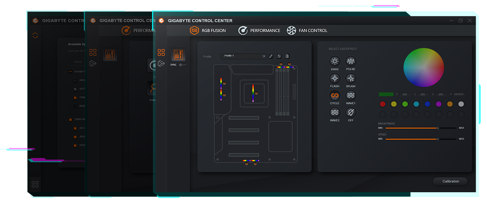Choose the blue color swatch

click(427, 104)
